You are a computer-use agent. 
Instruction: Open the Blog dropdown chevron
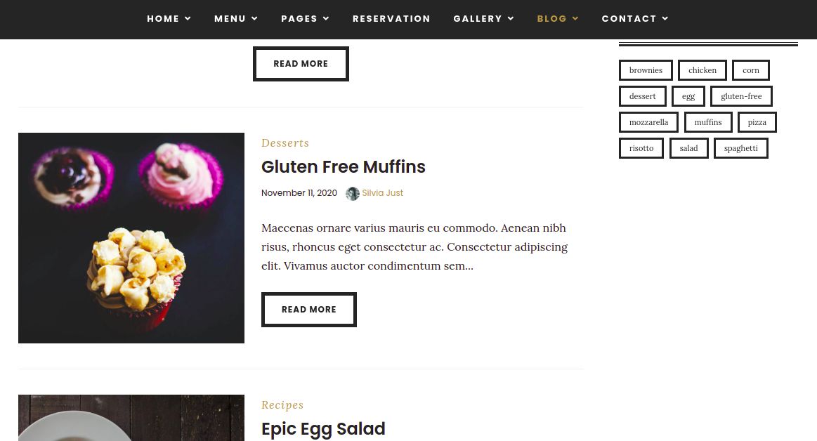[575, 19]
